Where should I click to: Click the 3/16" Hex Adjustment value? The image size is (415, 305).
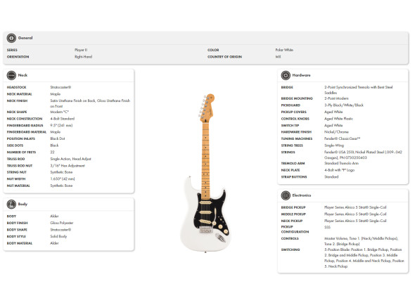pos(68,166)
